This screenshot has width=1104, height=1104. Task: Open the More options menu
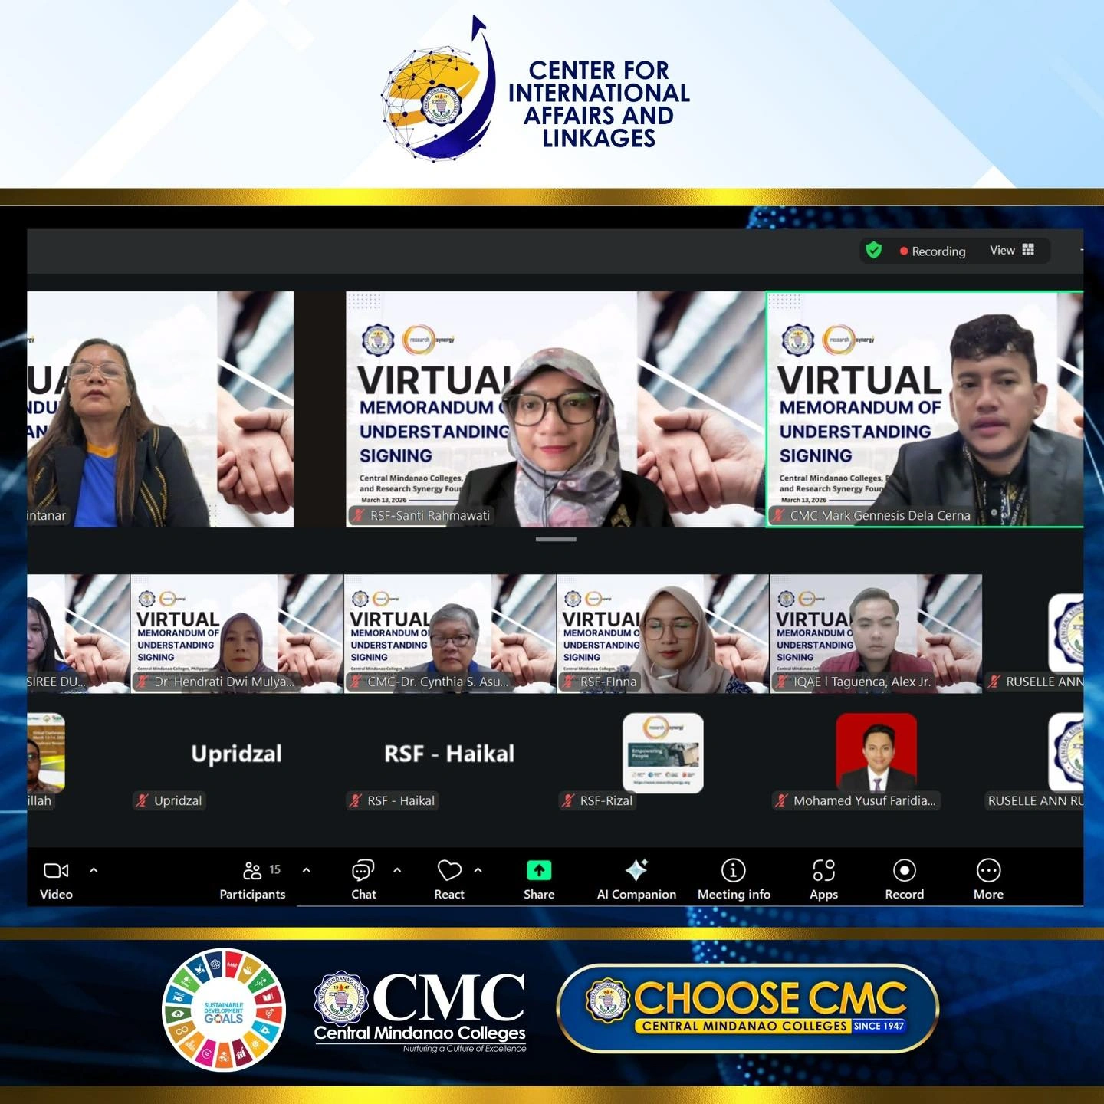(988, 870)
